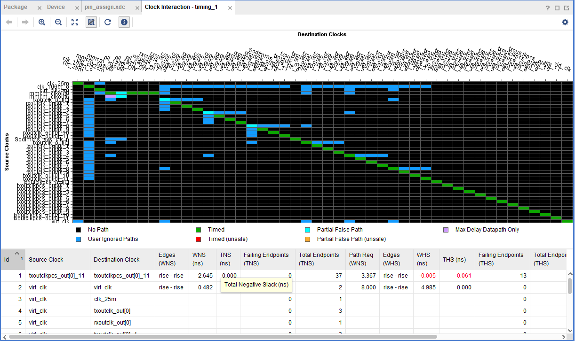Fit the clock matrix to window

tap(75, 22)
